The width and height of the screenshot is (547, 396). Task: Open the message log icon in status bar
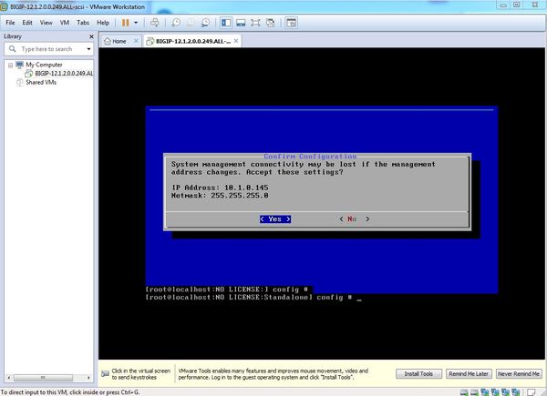(531, 392)
